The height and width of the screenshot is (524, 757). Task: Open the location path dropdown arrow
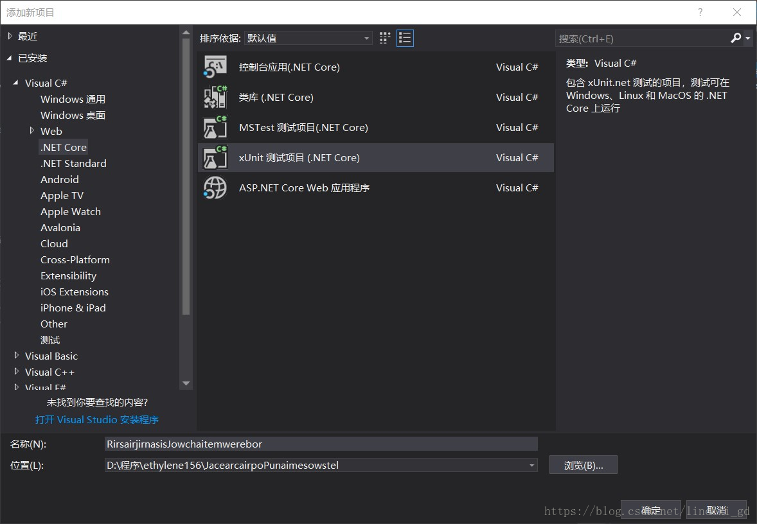click(x=531, y=466)
